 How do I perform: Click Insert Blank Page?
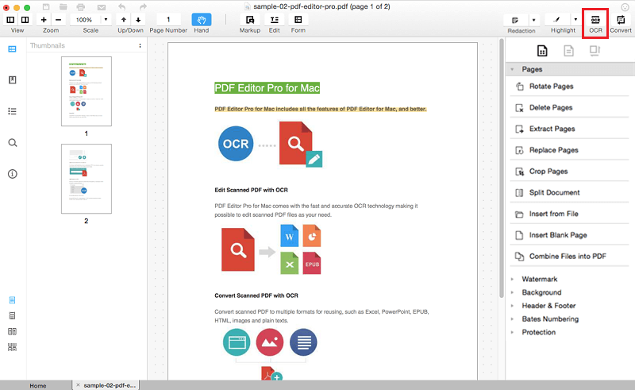[569, 235]
